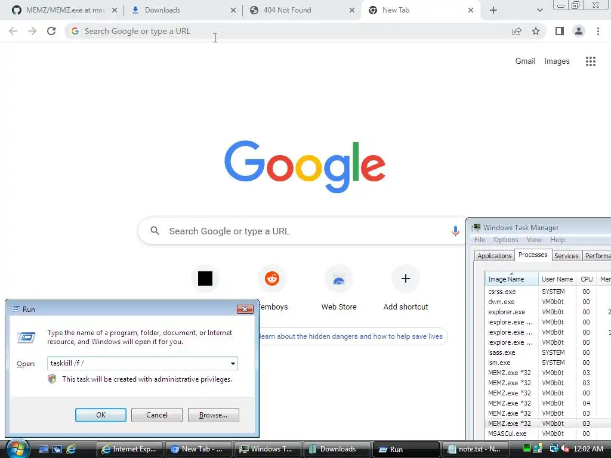Open Task Manager File menu

(480, 240)
